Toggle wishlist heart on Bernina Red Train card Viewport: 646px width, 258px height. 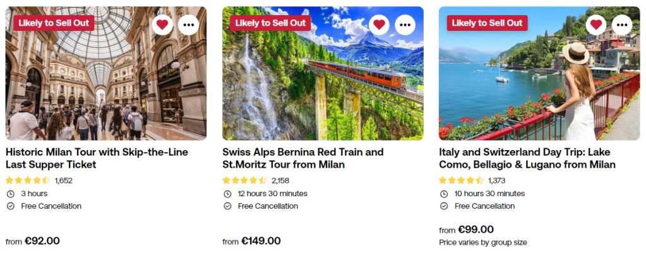[379, 25]
